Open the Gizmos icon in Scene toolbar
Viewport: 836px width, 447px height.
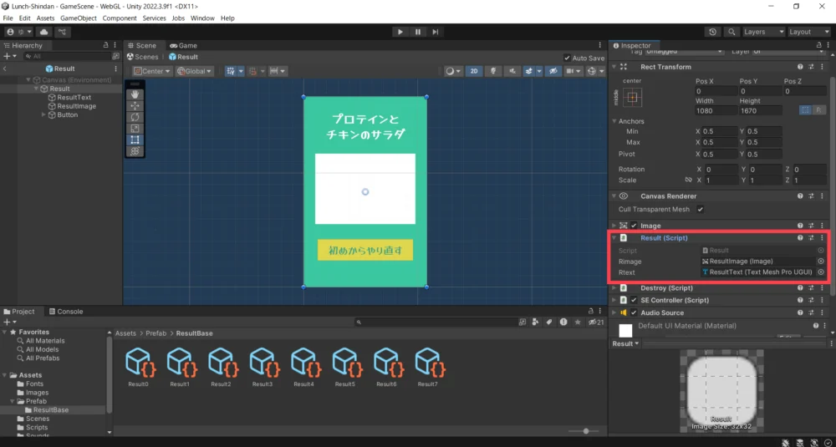[591, 71]
